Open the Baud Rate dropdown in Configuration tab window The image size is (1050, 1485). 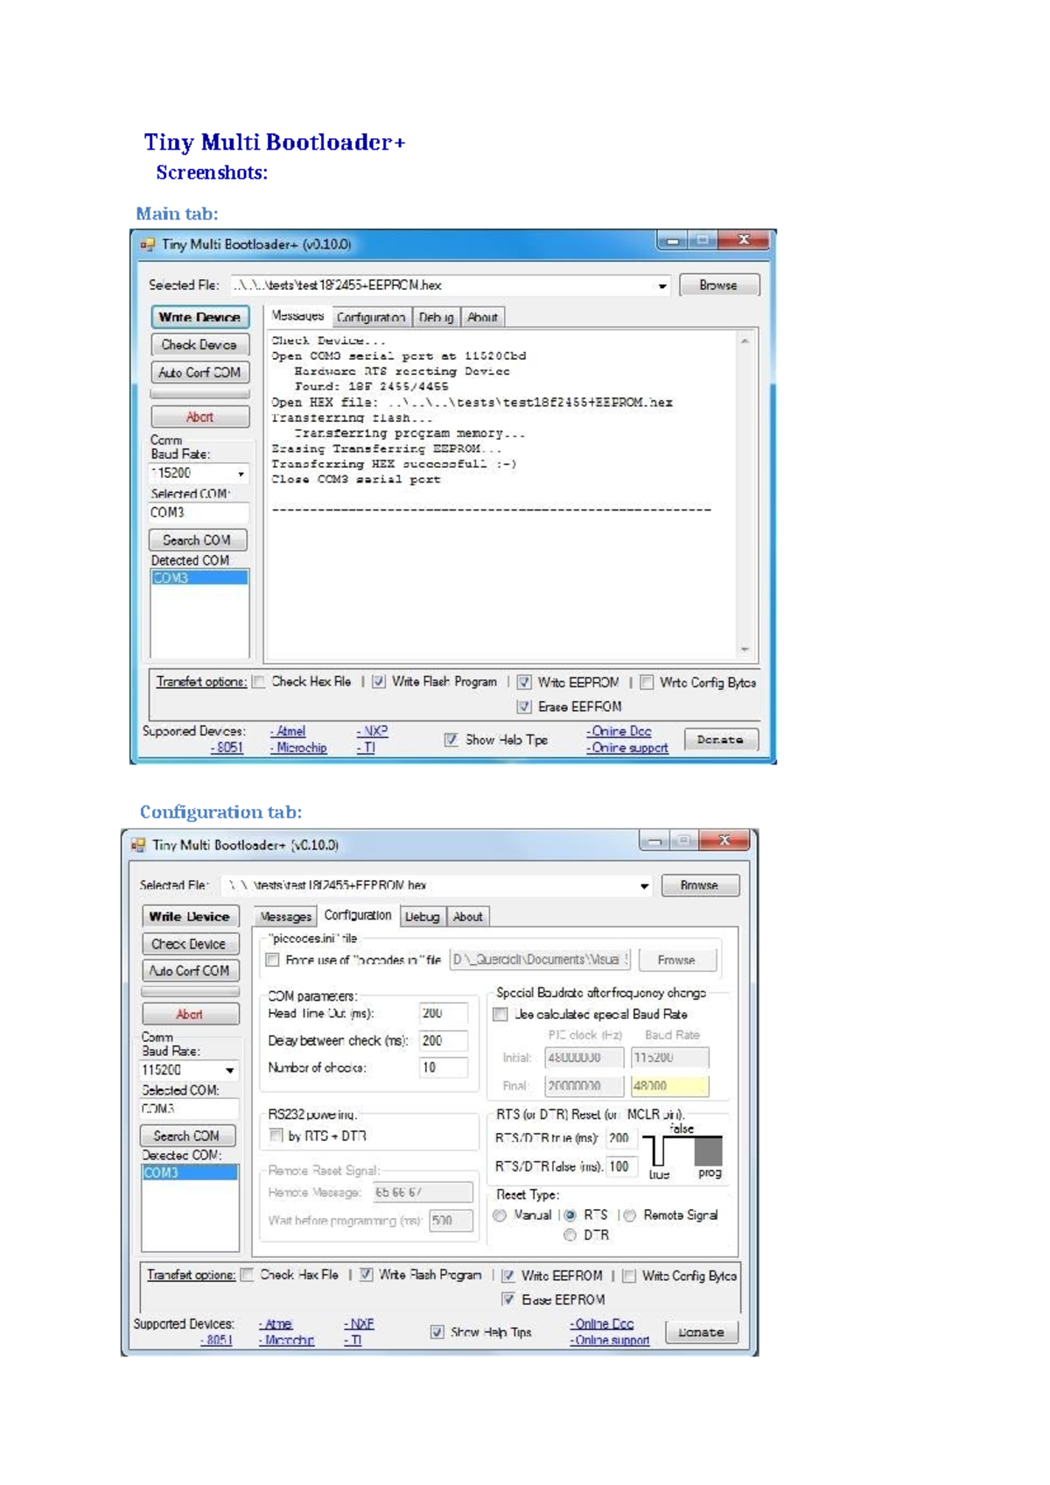230,1070
